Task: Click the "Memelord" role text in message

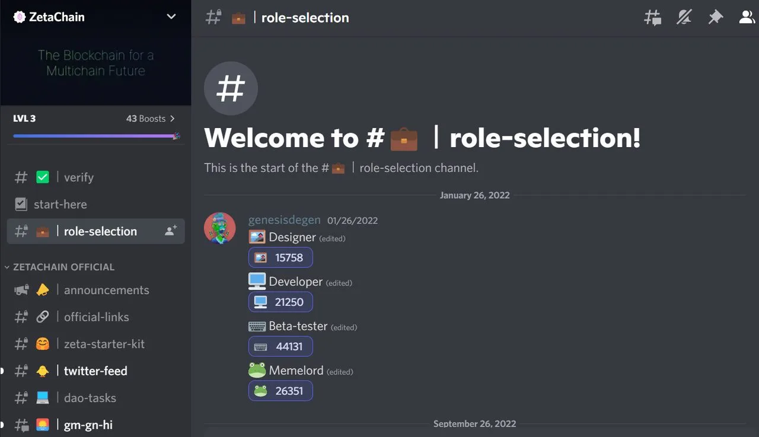Action: click(296, 371)
